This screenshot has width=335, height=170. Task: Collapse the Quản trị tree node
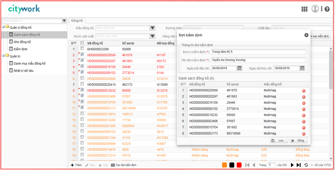coord(3,56)
